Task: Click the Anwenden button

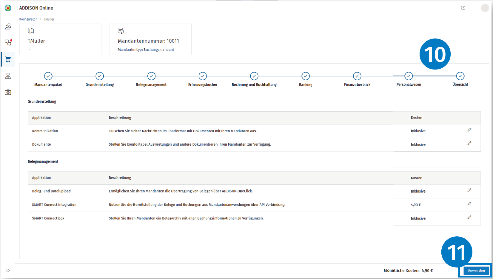Action: (x=476, y=271)
